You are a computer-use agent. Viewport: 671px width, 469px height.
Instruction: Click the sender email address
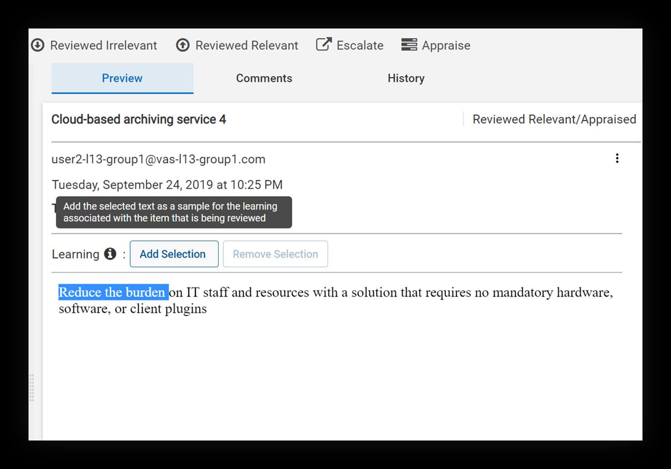pos(158,159)
